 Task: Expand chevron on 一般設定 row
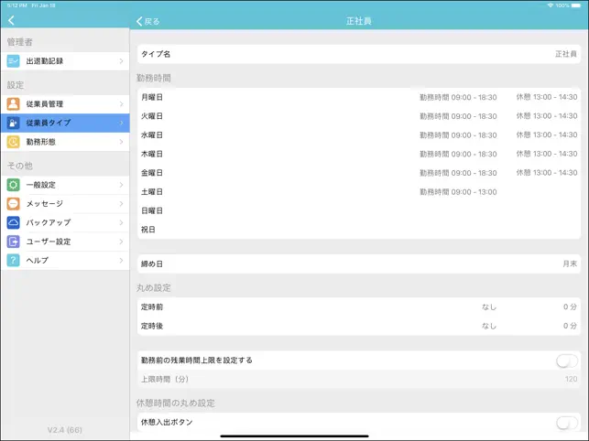click(x=121, y=185)
